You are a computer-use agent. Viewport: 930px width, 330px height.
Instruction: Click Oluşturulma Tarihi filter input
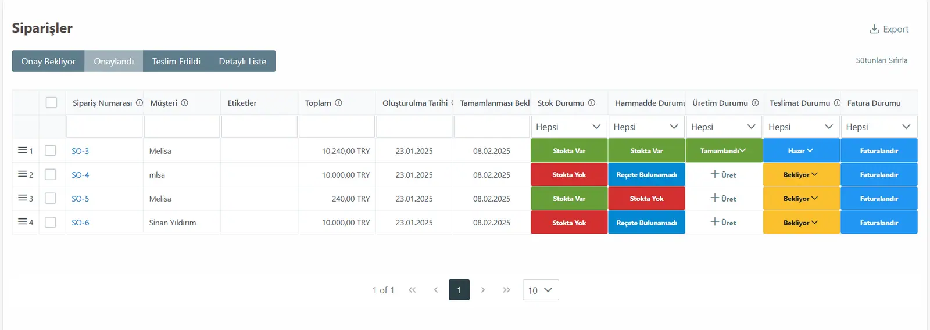[414, 127]
